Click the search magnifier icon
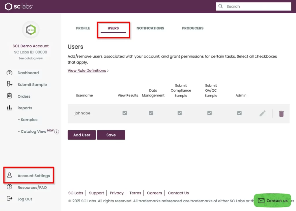The height and width of the screenshot is (211, 296). point(221,6)
